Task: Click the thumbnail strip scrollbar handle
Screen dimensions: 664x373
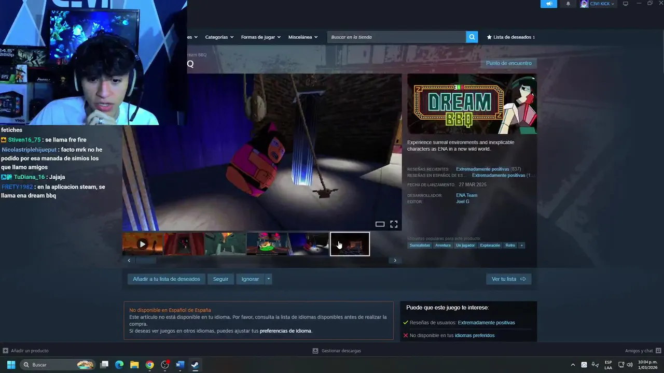Action: [x=146, y=261]
